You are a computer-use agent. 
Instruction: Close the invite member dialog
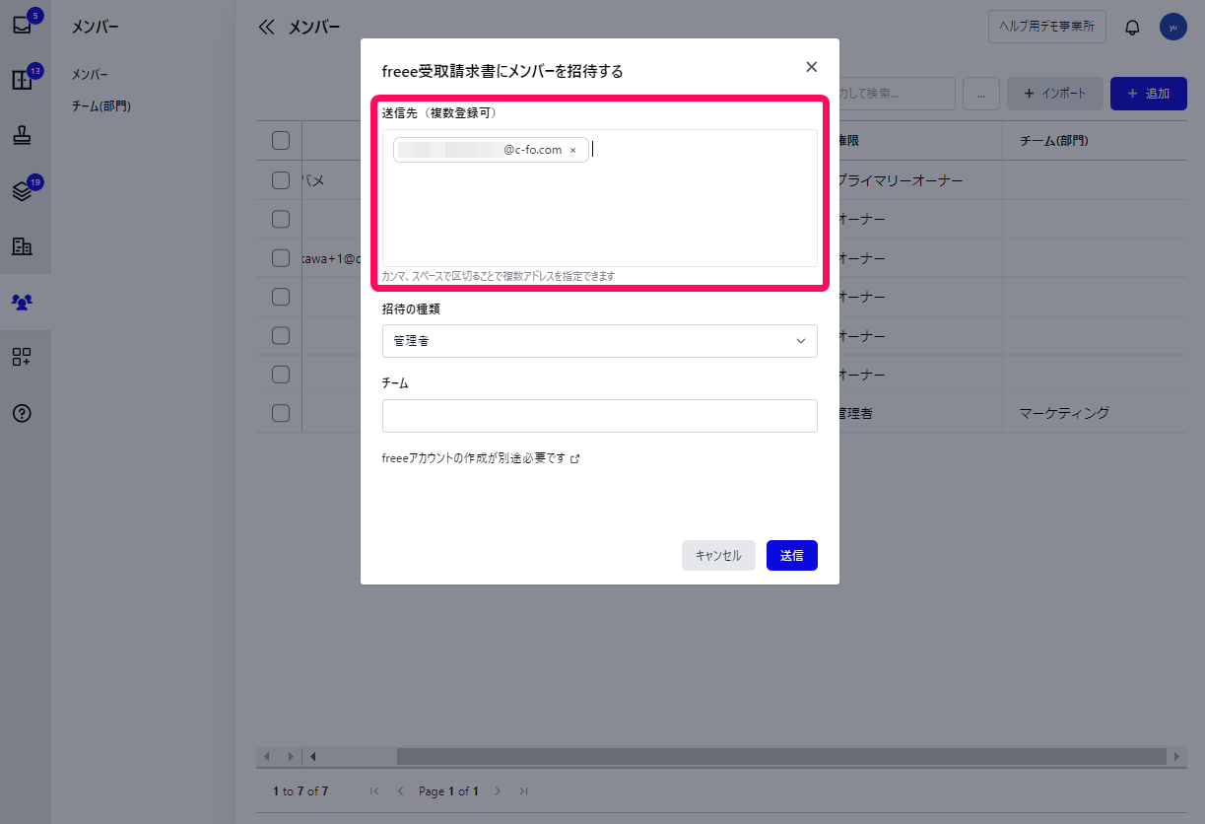pyautogui.click(x=812, y=67)
